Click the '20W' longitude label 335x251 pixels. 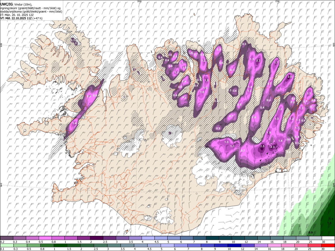coord(139,1)
